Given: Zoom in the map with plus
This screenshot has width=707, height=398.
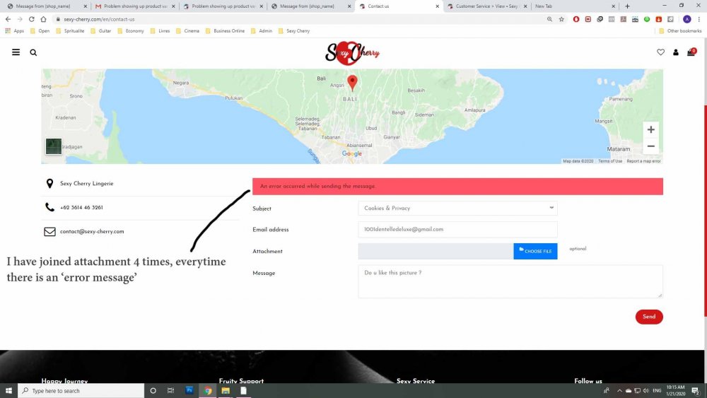Looking at the screenshot, I should point(650,130).
